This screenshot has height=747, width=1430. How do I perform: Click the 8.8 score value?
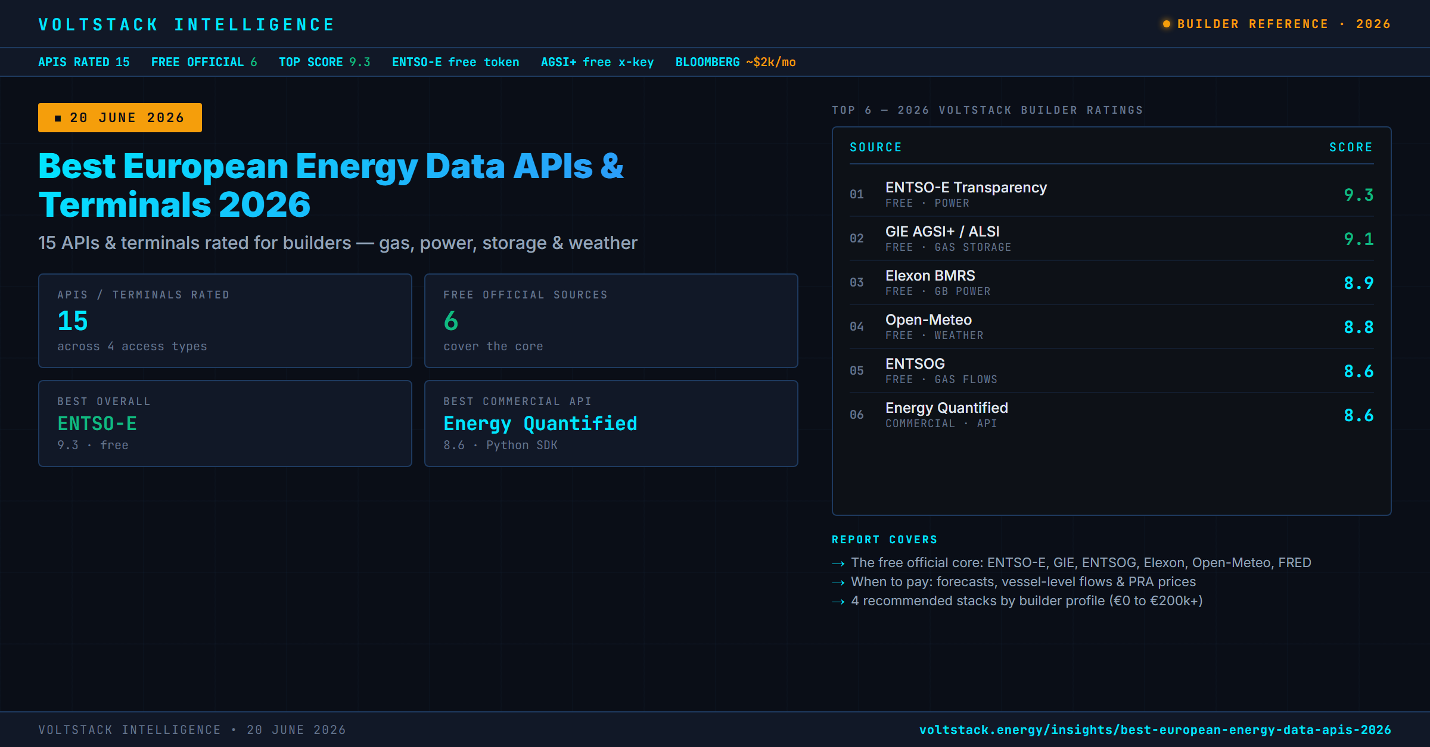(1358, 327)
